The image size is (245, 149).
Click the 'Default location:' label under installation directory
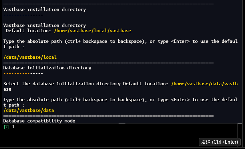pyautogui.click(x=28, y=31)
